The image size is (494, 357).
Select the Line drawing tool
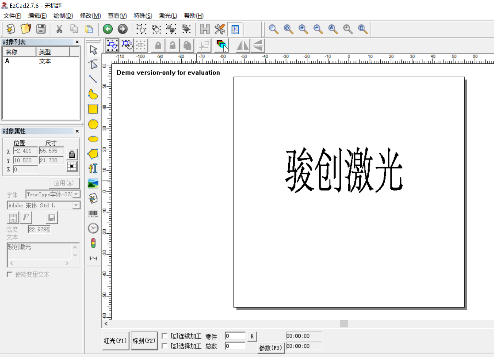[93, 79]
